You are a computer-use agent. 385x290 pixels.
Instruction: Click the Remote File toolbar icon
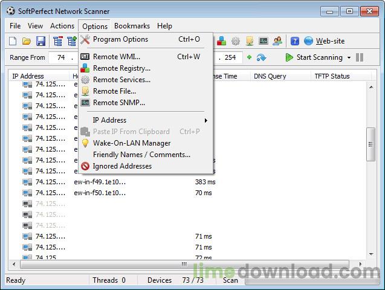(x=250, y=41)
